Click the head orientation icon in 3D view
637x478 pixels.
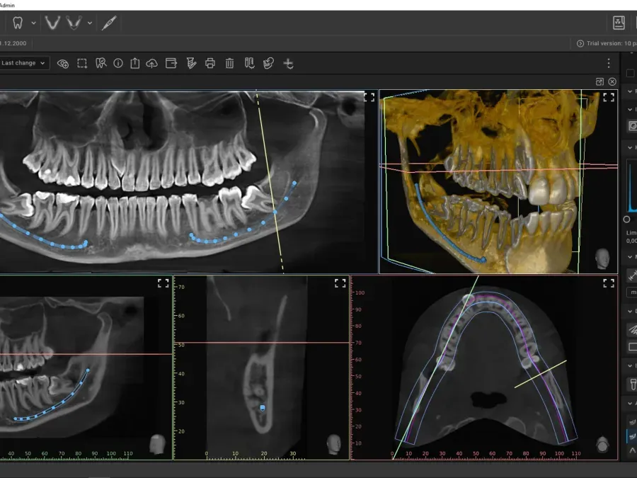[602, 259]
